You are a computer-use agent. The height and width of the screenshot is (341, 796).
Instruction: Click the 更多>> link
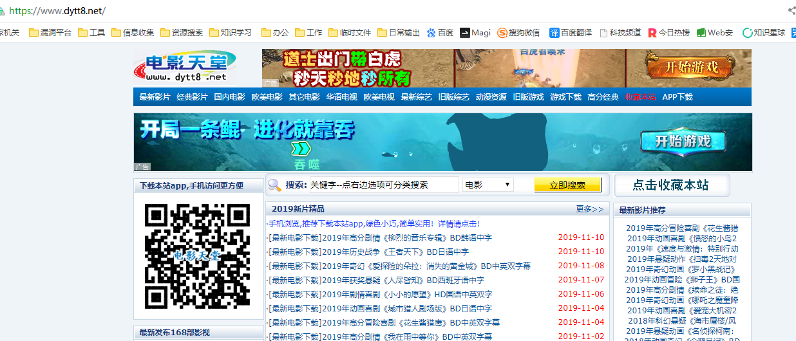click(x=590, y=209)
